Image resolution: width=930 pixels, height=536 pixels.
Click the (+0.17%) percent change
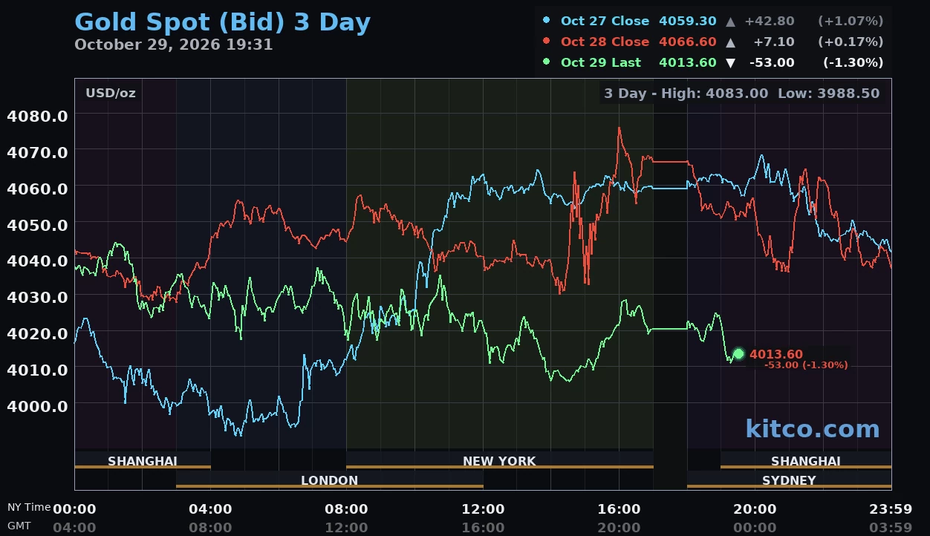click(x=851, y=42)
